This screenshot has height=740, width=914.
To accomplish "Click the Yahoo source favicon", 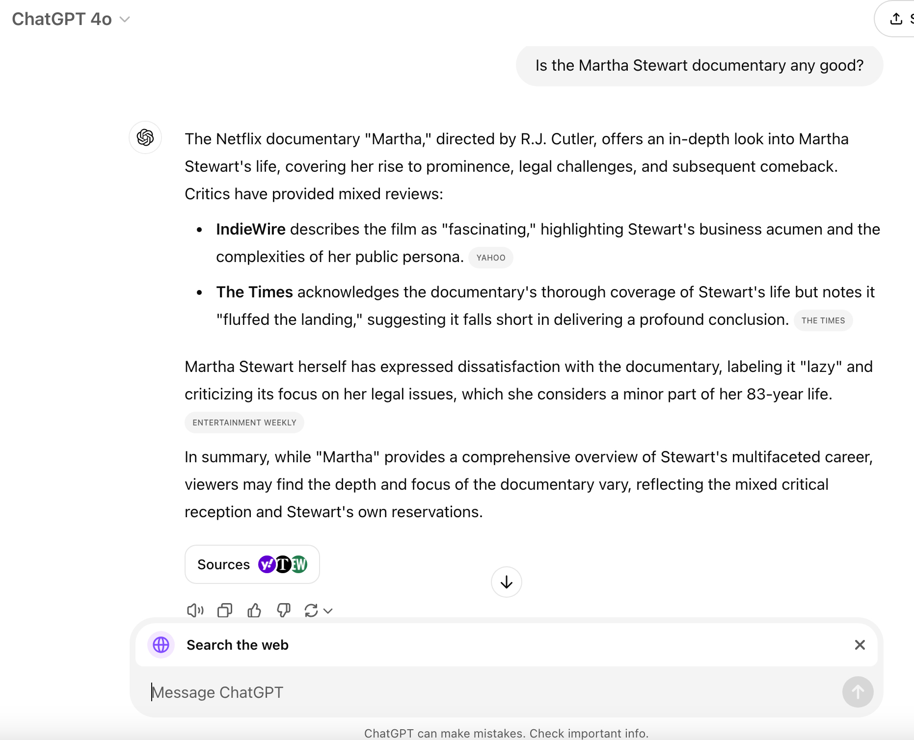I will point(267,564).
